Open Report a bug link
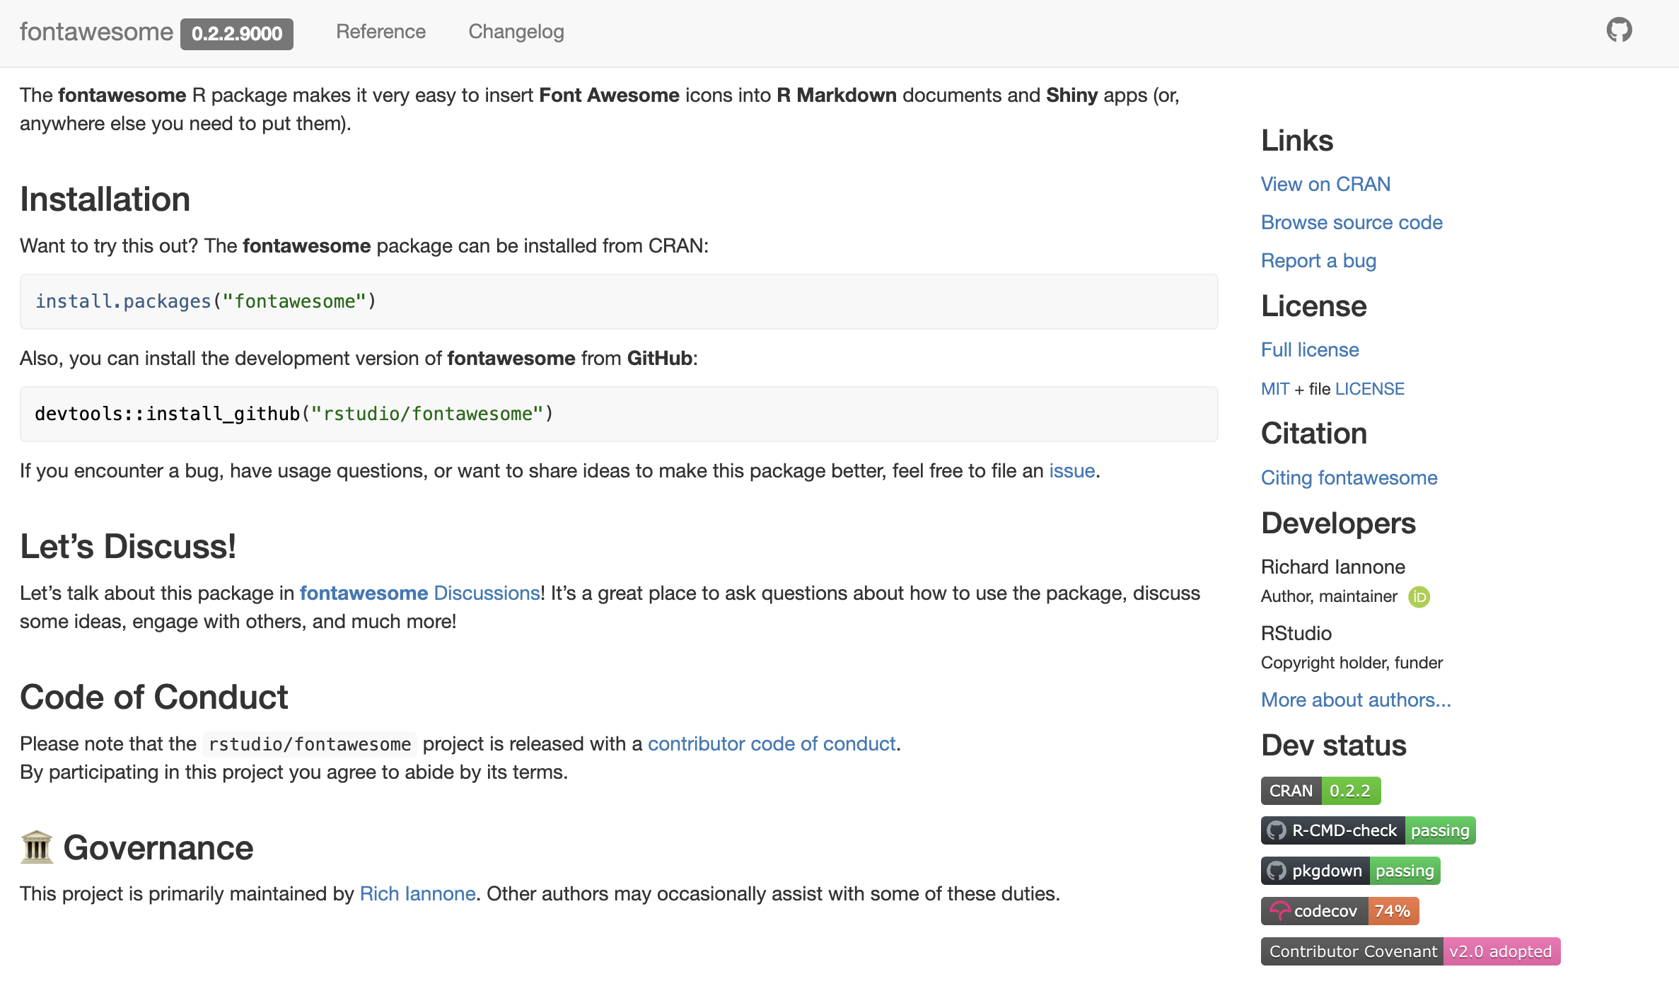This screenshot has width=1679, height=1003. tap(1318, 260)
